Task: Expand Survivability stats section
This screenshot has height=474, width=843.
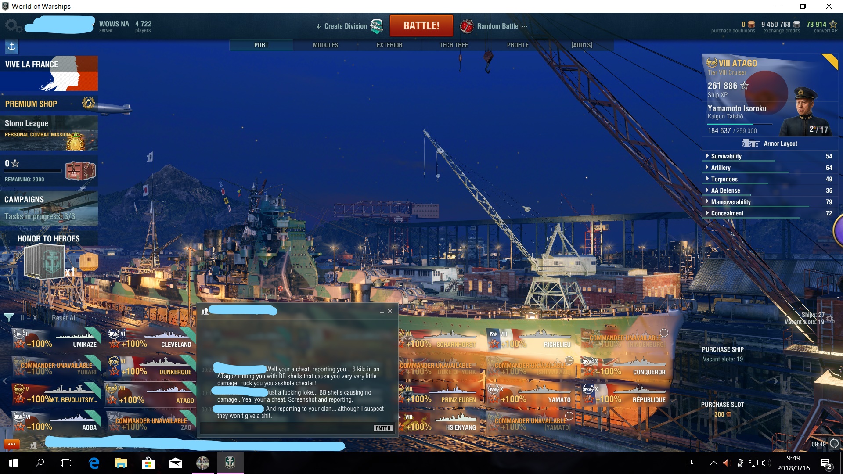Action: 726,156
